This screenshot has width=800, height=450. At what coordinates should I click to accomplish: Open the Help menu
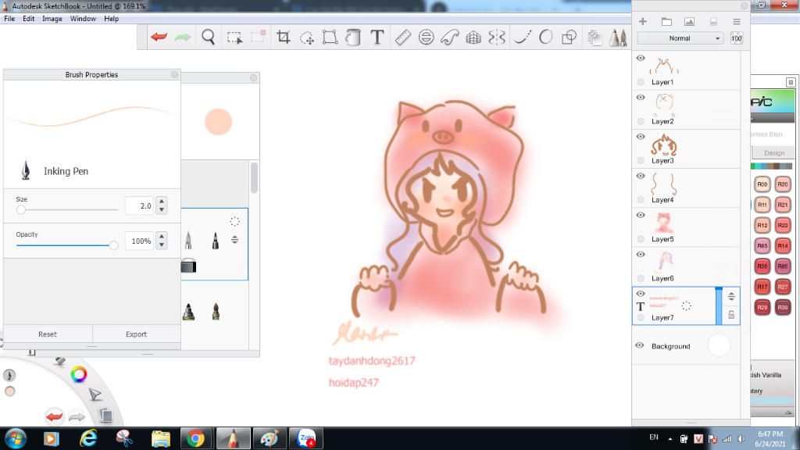111,19
